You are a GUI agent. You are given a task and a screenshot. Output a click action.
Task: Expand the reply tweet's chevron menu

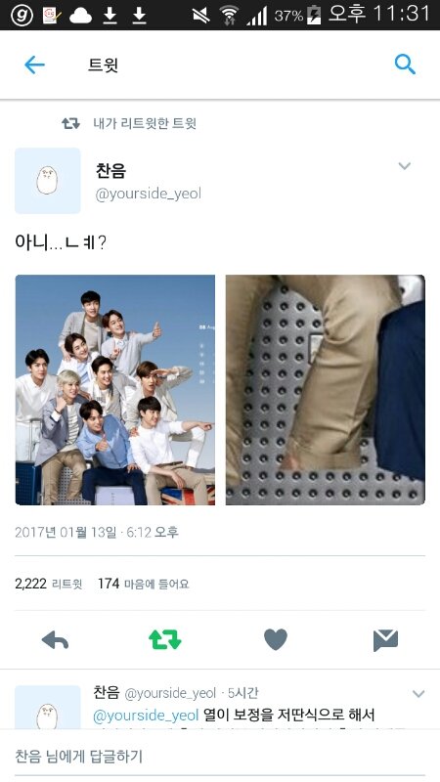418,694
